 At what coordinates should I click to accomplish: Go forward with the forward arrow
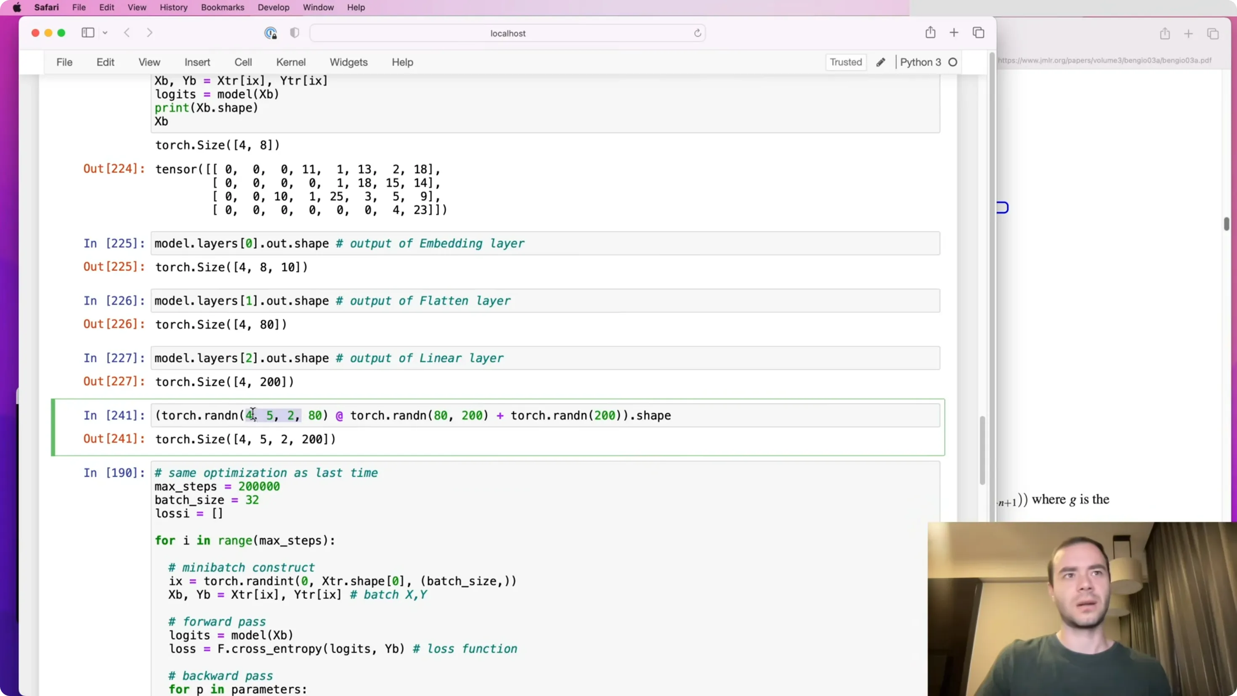pos(149,33)
